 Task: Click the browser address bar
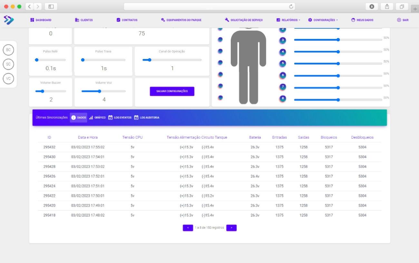tap(206, 6)
